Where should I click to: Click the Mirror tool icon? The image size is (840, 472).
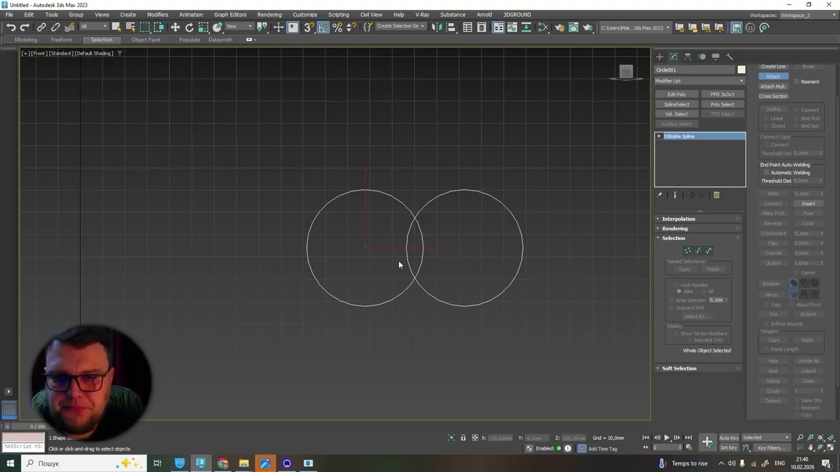click(436, 27)
